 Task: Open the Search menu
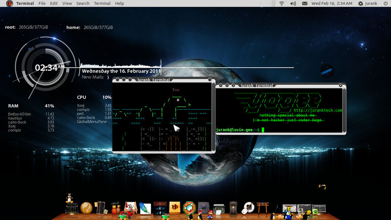click(83, 3)
